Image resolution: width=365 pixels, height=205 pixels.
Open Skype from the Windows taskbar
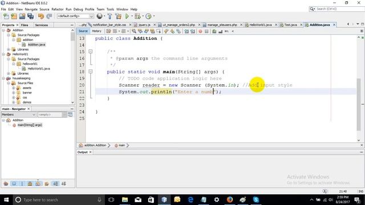[256, 200]
